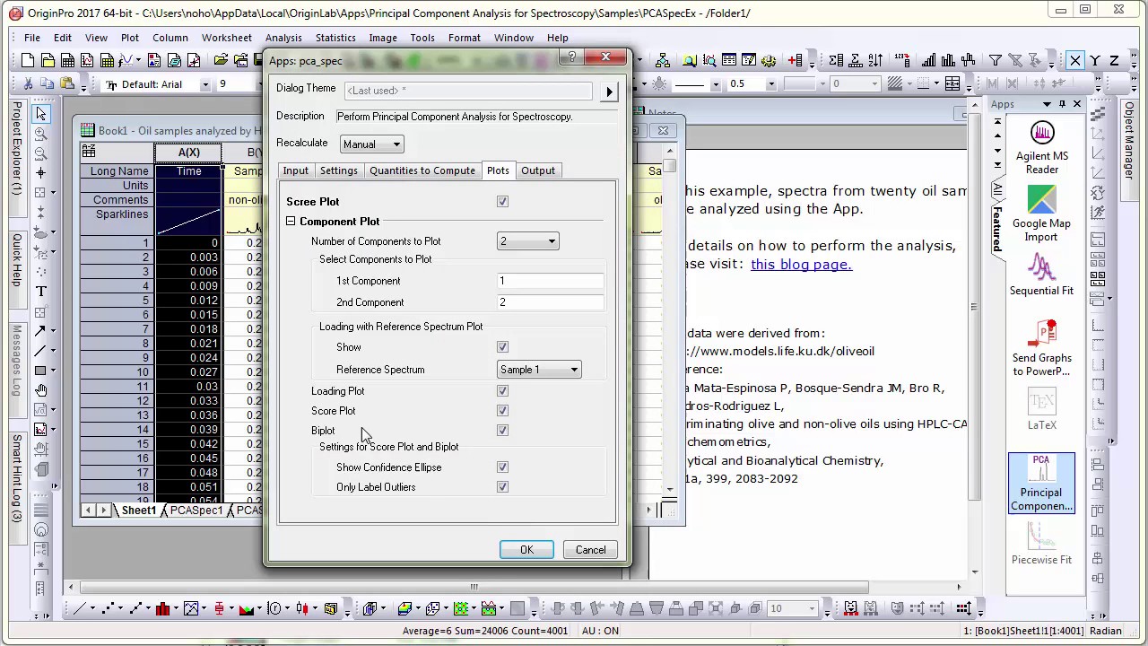Click the Paste clipboard icon

[65, 84]
